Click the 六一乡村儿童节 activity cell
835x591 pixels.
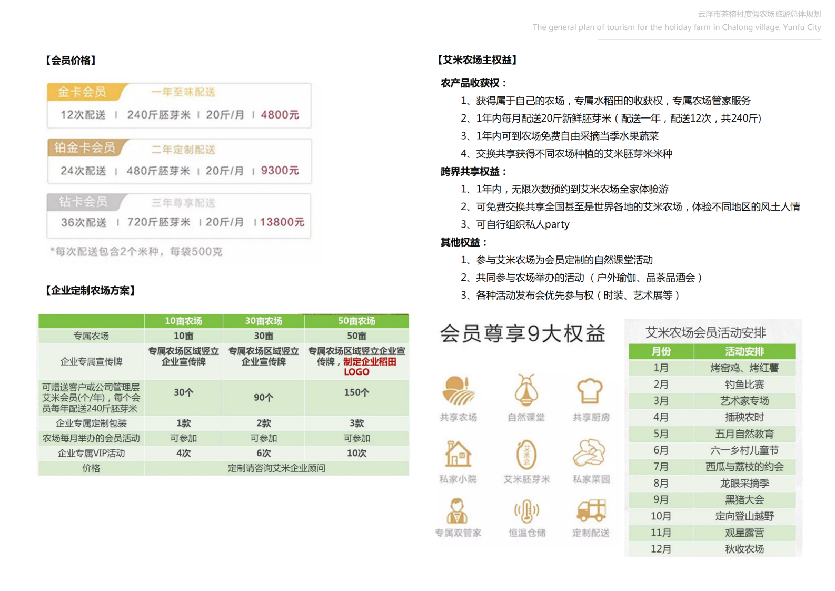[744, 450]
